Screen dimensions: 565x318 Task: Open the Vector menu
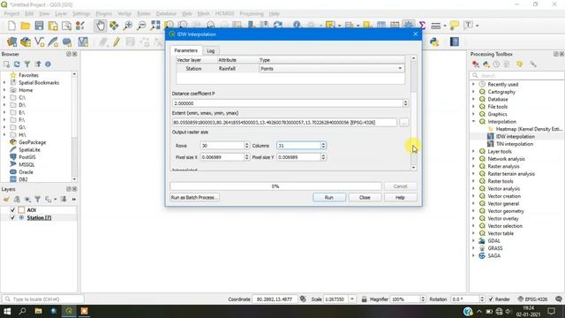(x=124, y=14)
